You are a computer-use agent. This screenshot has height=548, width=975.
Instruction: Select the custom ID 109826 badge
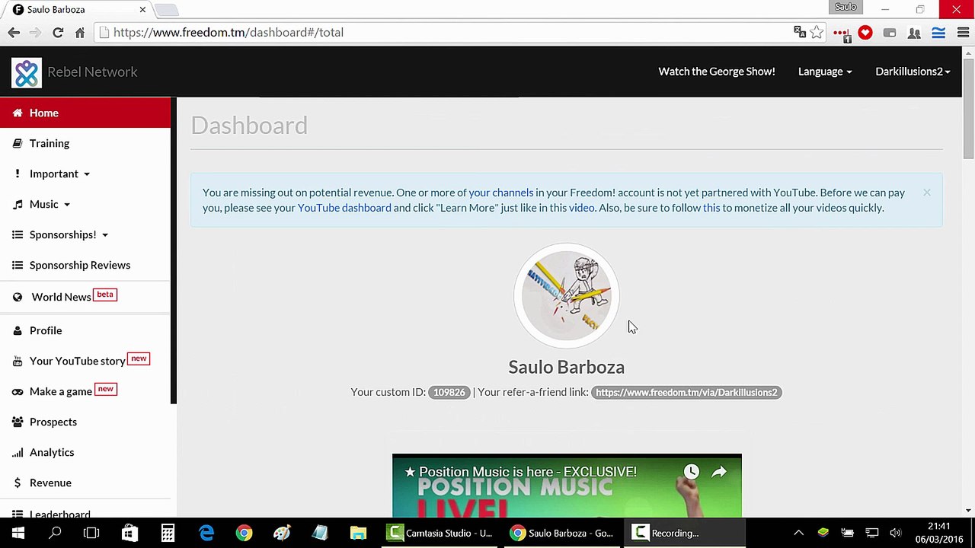point(449,392)
